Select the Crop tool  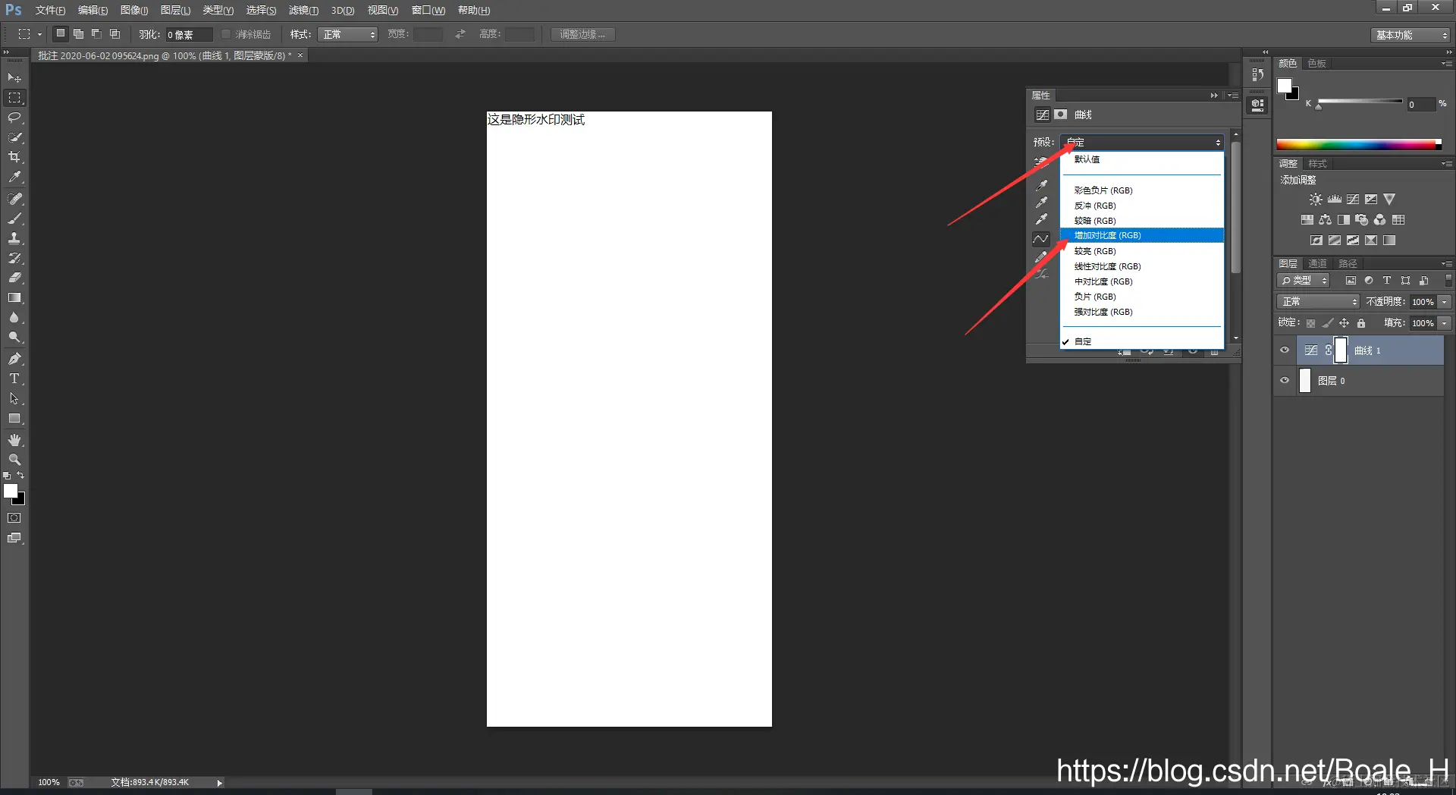(14, 157)
